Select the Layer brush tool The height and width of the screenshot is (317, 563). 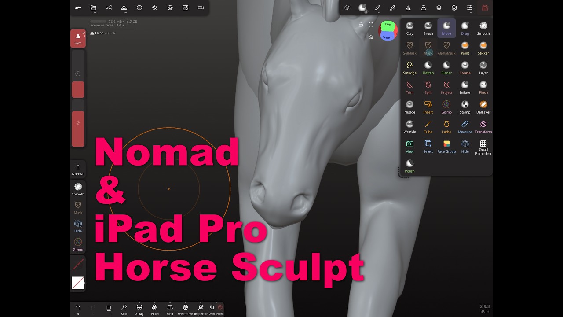pyautogui.click(x=483, y=68)
